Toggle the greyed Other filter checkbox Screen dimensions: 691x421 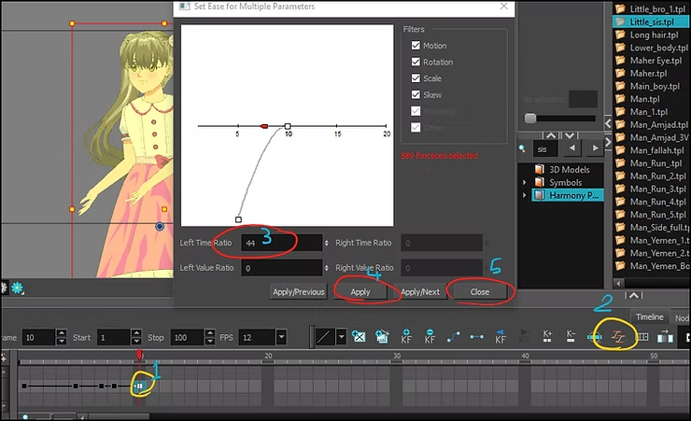coord(416,127)
